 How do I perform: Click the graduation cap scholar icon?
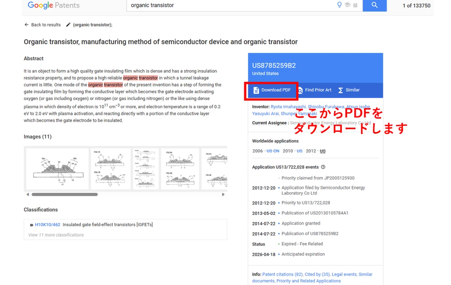pos(348,5)
